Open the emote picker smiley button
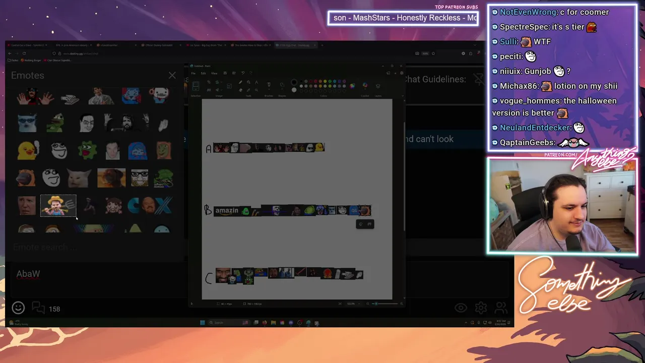The width and height of the screenshot is (645, 363). click(18, 308)
